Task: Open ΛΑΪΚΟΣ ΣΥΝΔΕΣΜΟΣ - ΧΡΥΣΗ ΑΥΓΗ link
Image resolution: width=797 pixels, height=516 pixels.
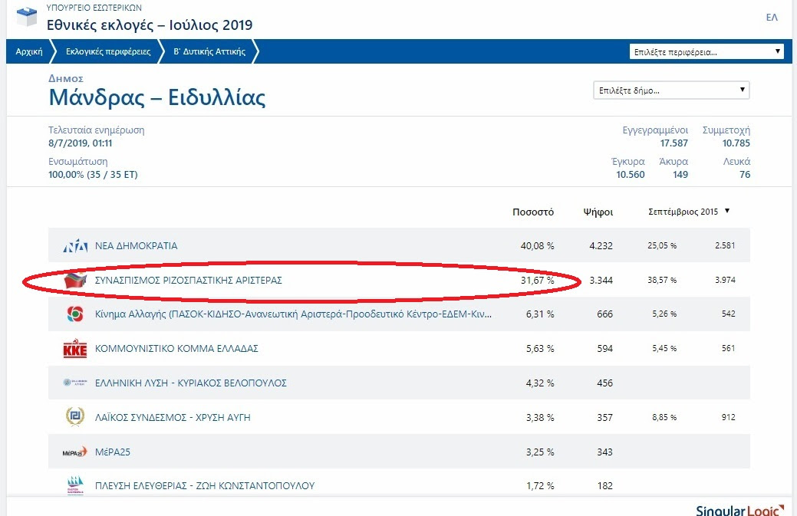Action: pos(173,417)
